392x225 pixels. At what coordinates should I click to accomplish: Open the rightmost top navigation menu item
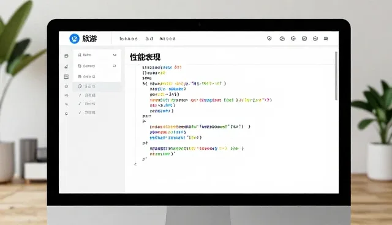(167, 39)
